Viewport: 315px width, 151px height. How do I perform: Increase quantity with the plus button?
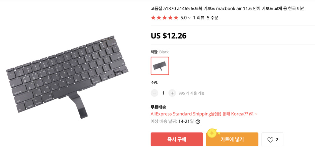click(172, 93)
